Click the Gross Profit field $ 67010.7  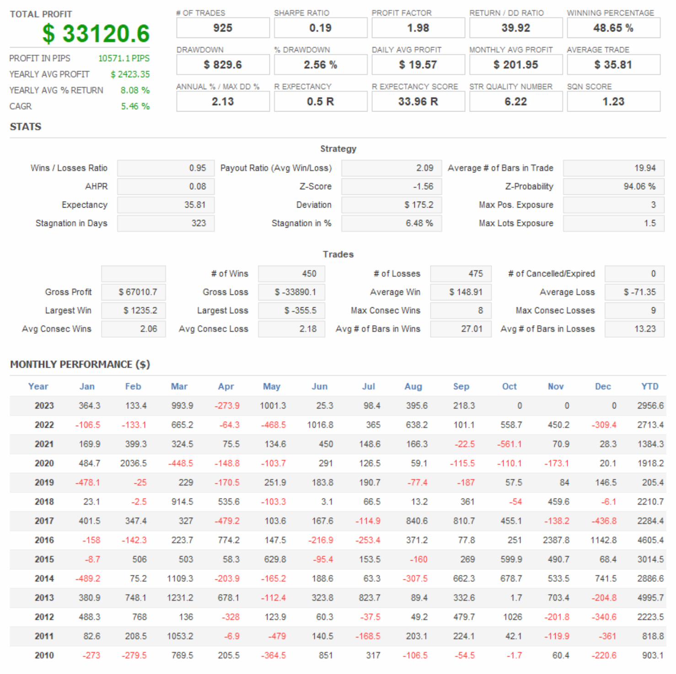[x=134, y=292]
